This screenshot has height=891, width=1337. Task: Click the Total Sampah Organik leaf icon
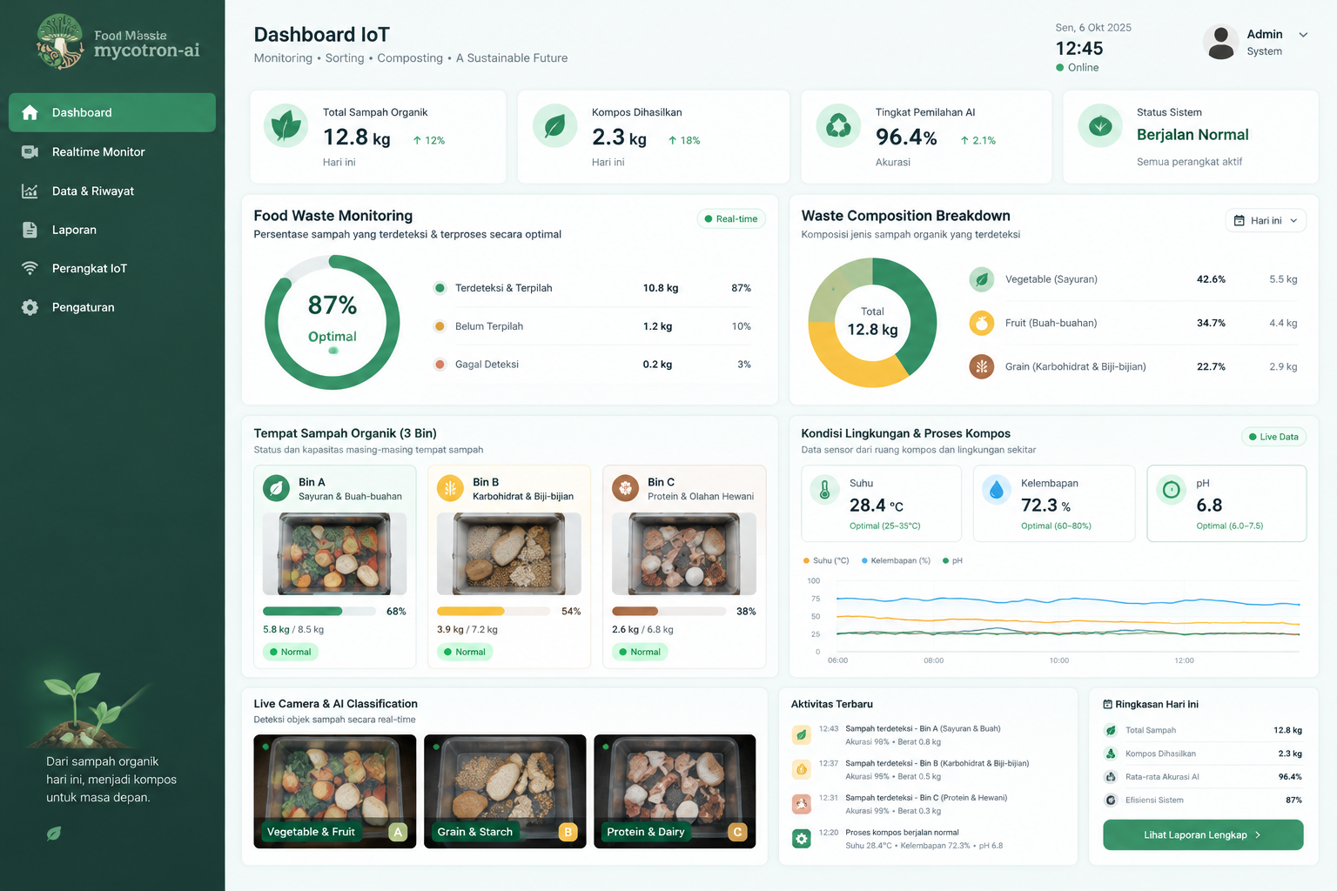click(x=286, y=126)
